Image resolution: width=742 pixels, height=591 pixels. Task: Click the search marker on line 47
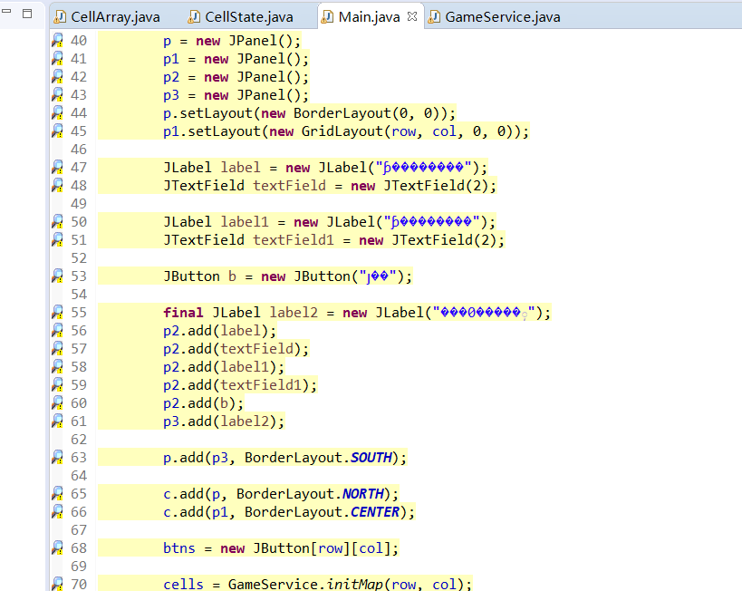pos(57,167)
